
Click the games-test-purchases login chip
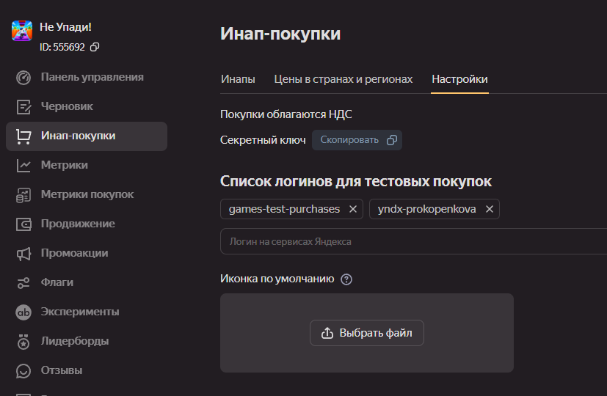tap(291, 209)
